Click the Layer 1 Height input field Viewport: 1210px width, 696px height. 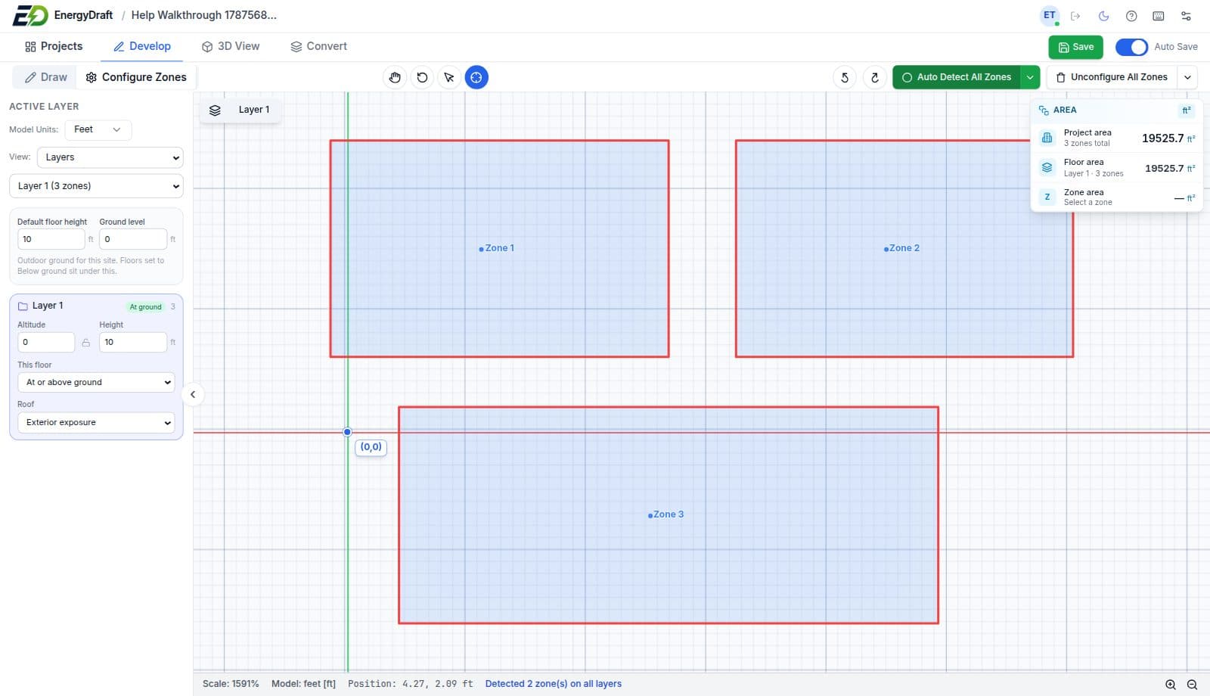132,342
